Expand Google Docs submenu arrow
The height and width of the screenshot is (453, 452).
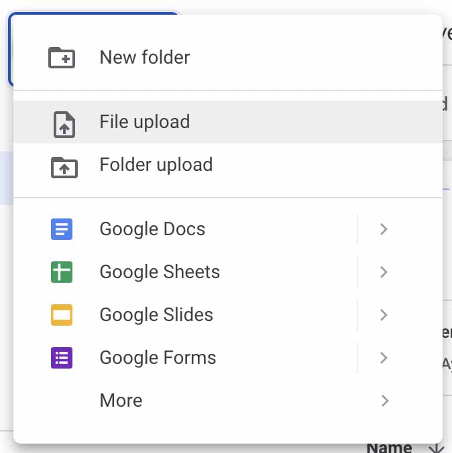click(384, 229)
